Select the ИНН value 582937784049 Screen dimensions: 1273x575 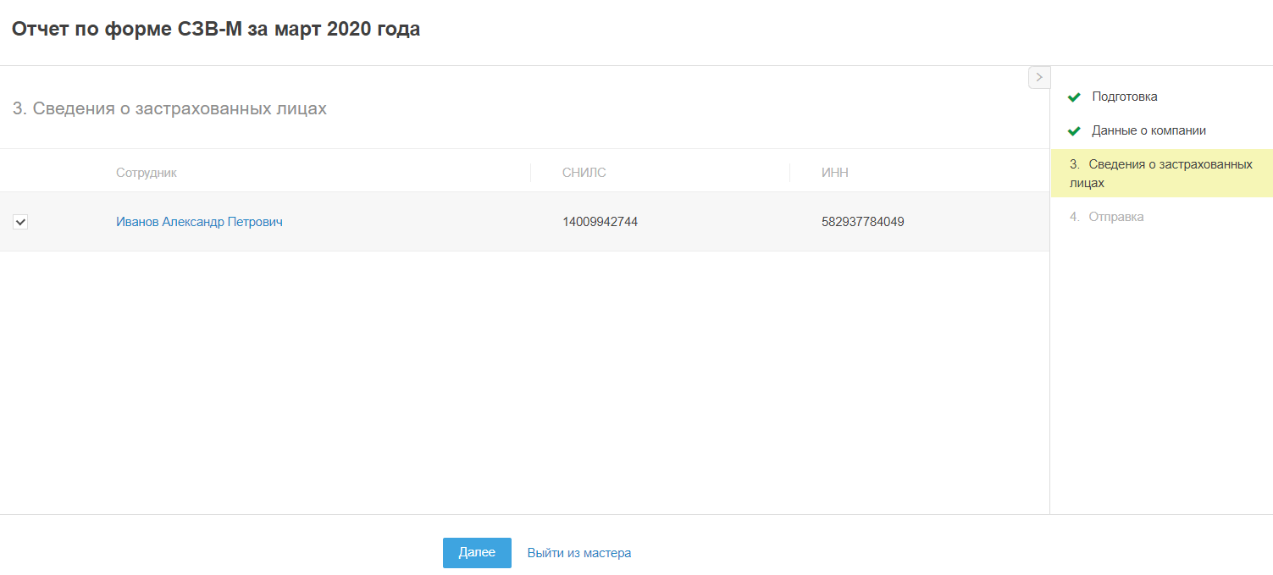(863, 222)
